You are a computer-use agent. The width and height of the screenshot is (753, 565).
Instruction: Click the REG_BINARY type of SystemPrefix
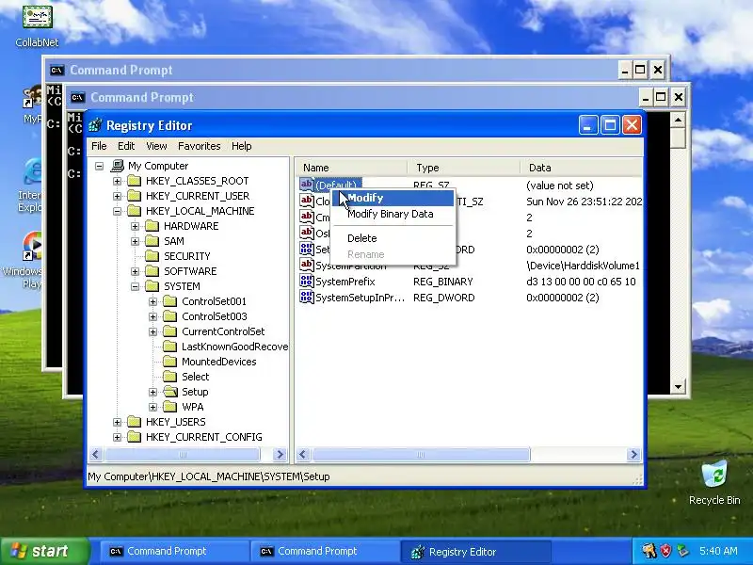point(442,282)
